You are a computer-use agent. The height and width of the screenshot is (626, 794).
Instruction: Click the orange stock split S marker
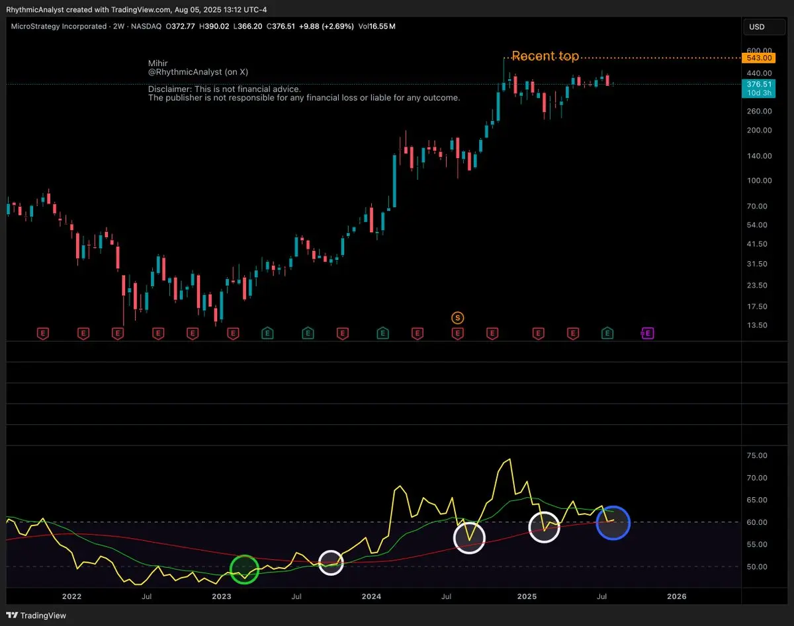(x=457, y=318)
